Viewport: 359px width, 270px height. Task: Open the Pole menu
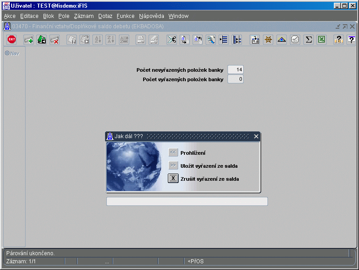click(x=64, y=16)
